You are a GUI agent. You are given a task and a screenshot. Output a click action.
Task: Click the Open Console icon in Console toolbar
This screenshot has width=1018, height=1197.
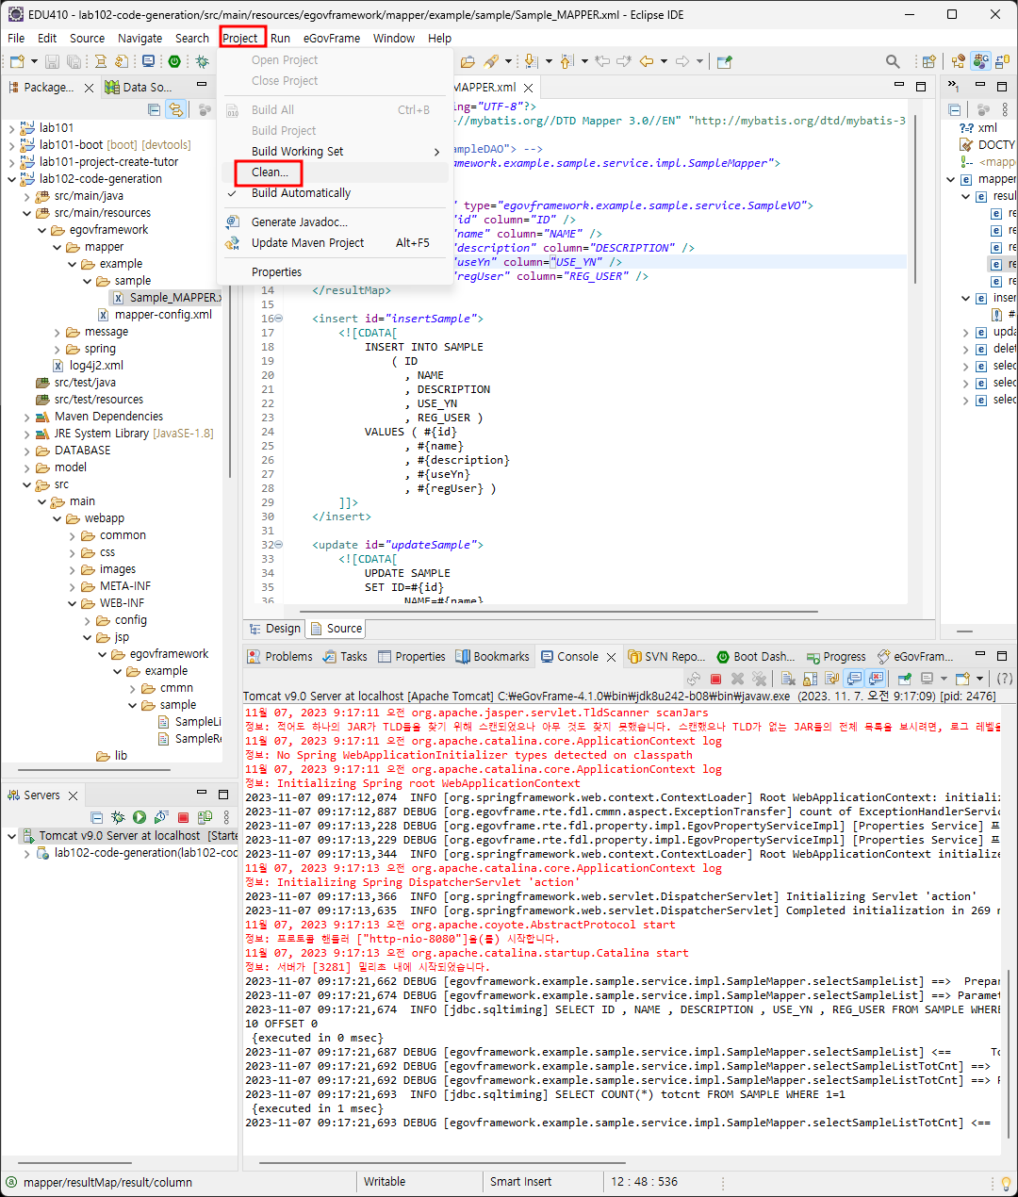(x=962, y=679)
